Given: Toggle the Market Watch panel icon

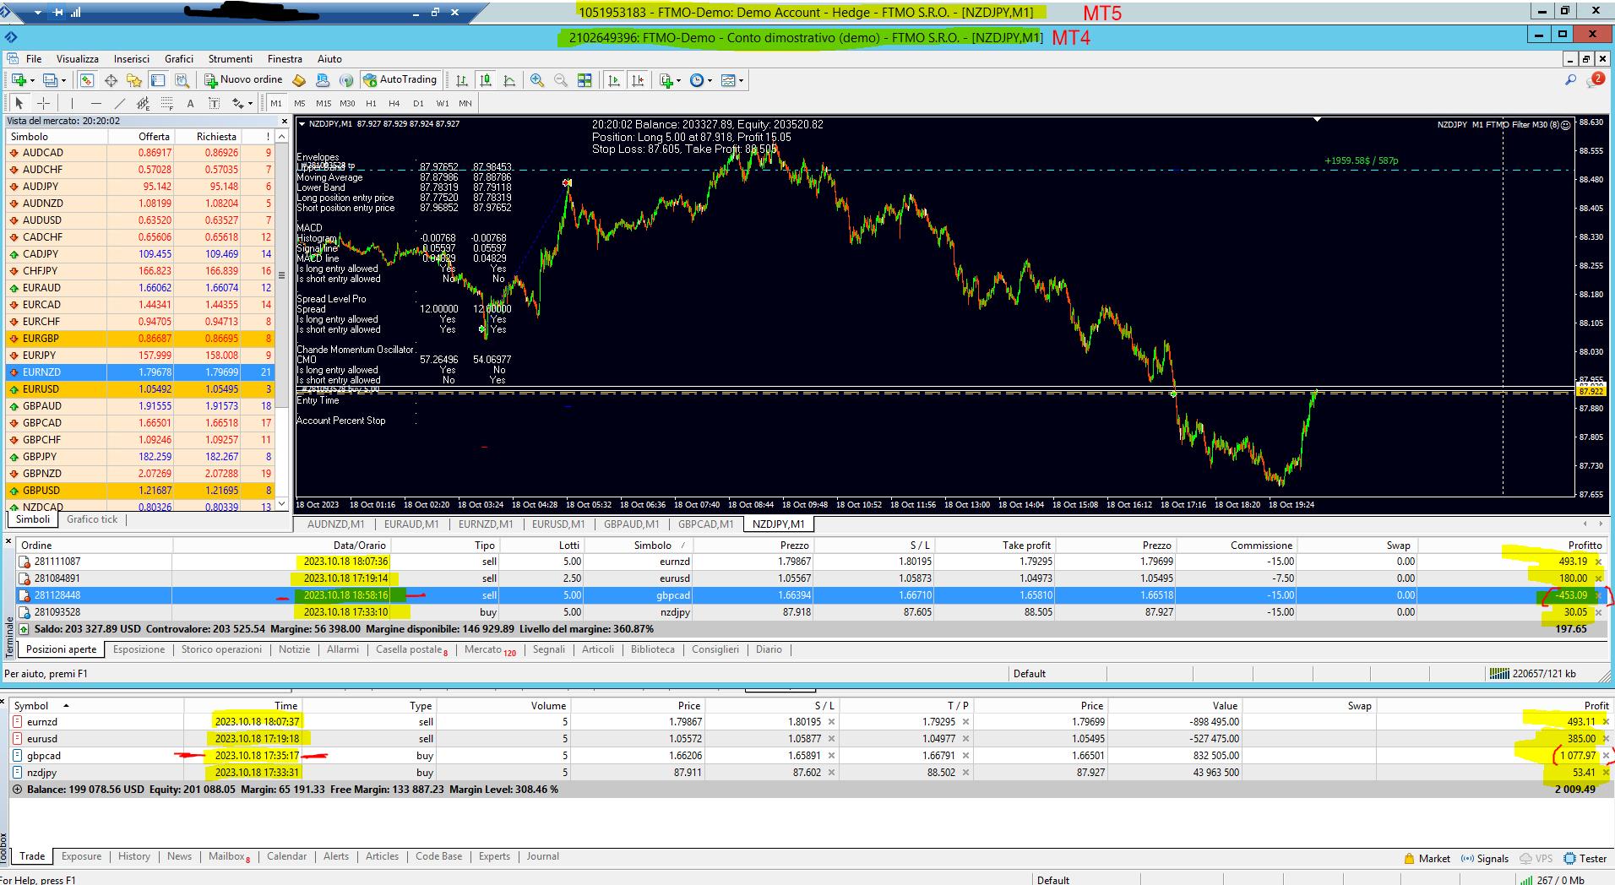Looking at the screenshot, I should point(87,80).
